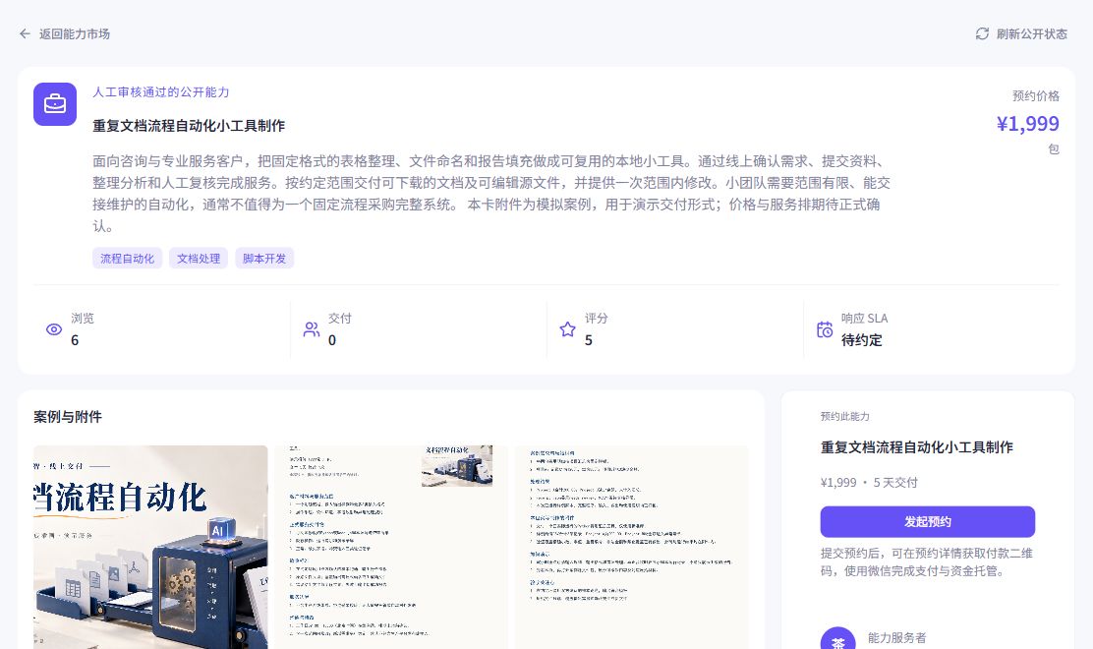
Task: Click the 预约价格 label
Action: (1036, 95)
